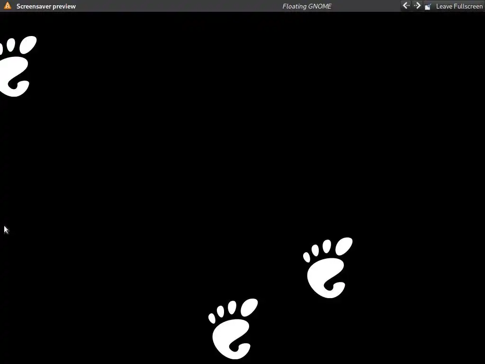Go to the next screensaver with the right arrow

coord(417,6)
